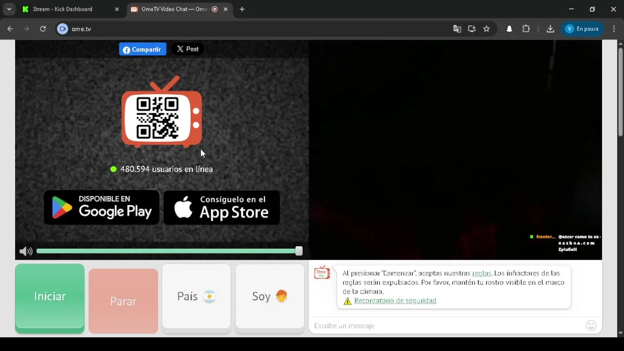
Task: Open the Google Play download badge
Action: point(101,208)
